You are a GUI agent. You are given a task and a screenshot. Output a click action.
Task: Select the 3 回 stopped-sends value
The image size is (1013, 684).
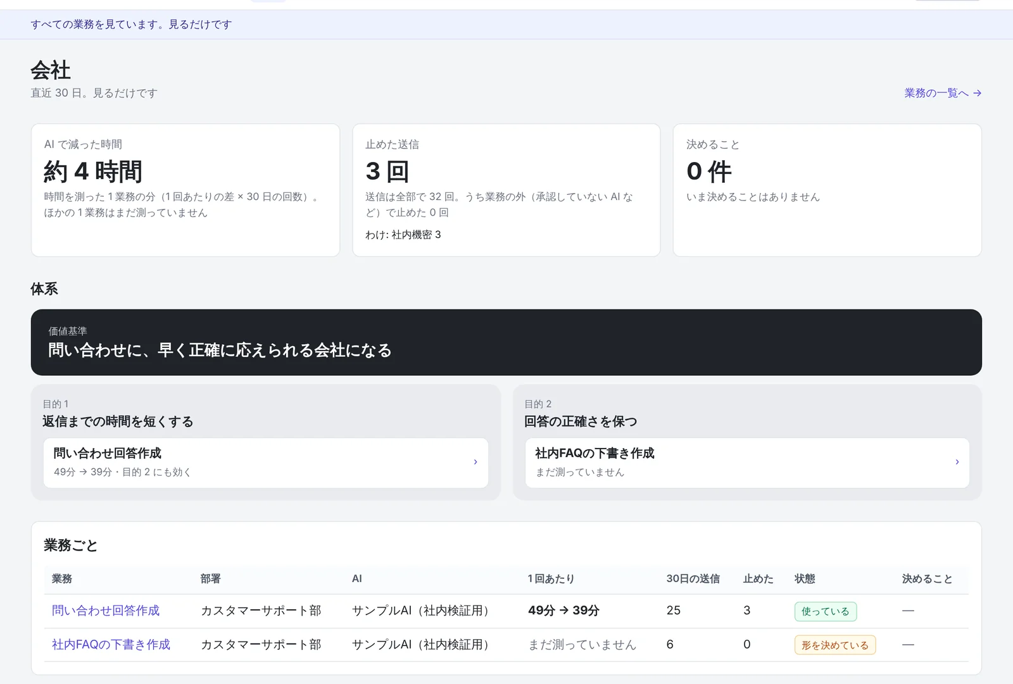[387, 171]
